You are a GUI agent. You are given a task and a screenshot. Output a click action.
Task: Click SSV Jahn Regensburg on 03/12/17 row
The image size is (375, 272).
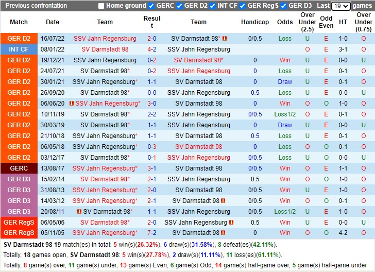coord(198,158)
